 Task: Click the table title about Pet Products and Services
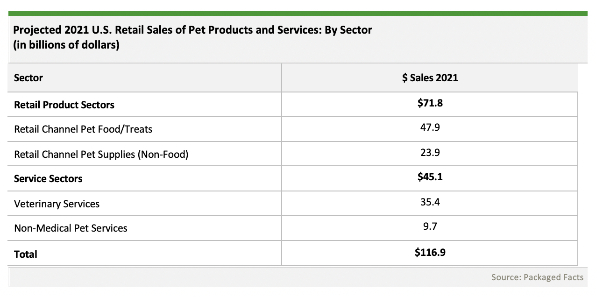coord(192,30)
